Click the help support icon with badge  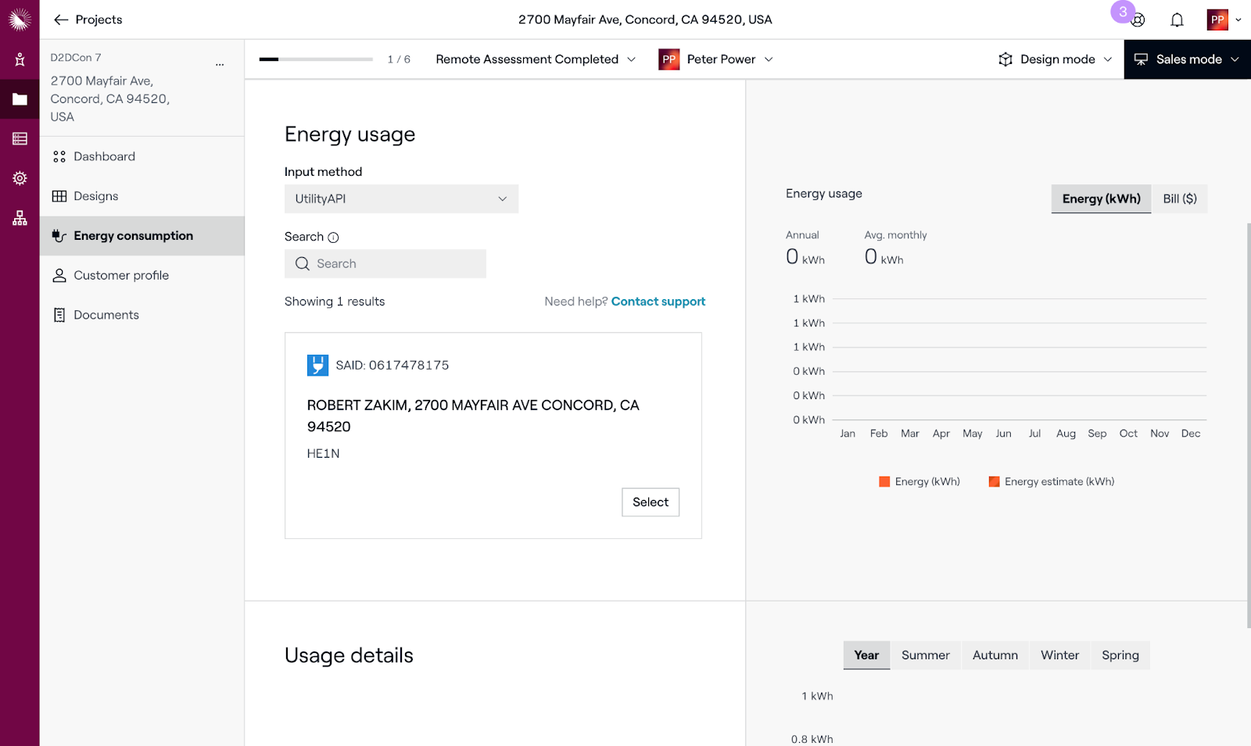1138,20
